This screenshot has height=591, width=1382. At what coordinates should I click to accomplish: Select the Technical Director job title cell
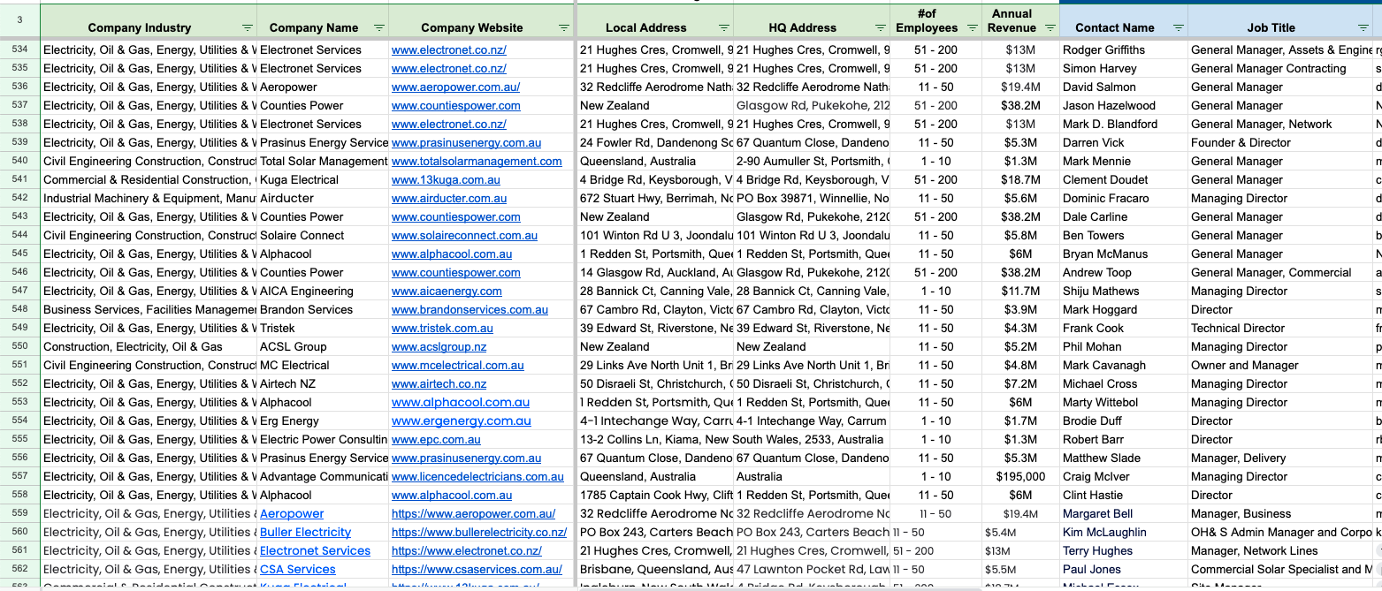pos(1280,328)
